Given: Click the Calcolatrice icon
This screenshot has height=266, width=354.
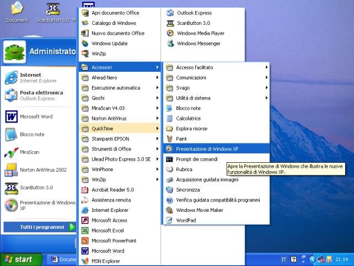Looking at the screenshot, I should click(169, 119).
